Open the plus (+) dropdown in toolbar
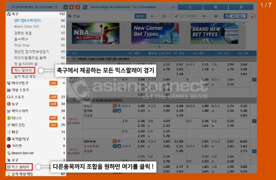 (154, 16)
